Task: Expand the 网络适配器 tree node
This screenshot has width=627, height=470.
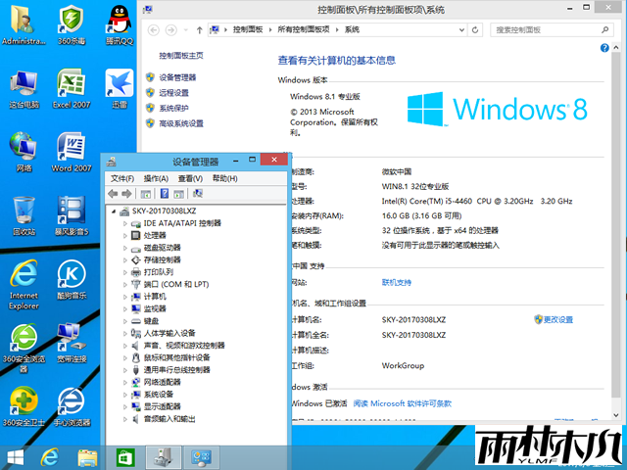Action: pyautogui.click(x=124, y=383)
